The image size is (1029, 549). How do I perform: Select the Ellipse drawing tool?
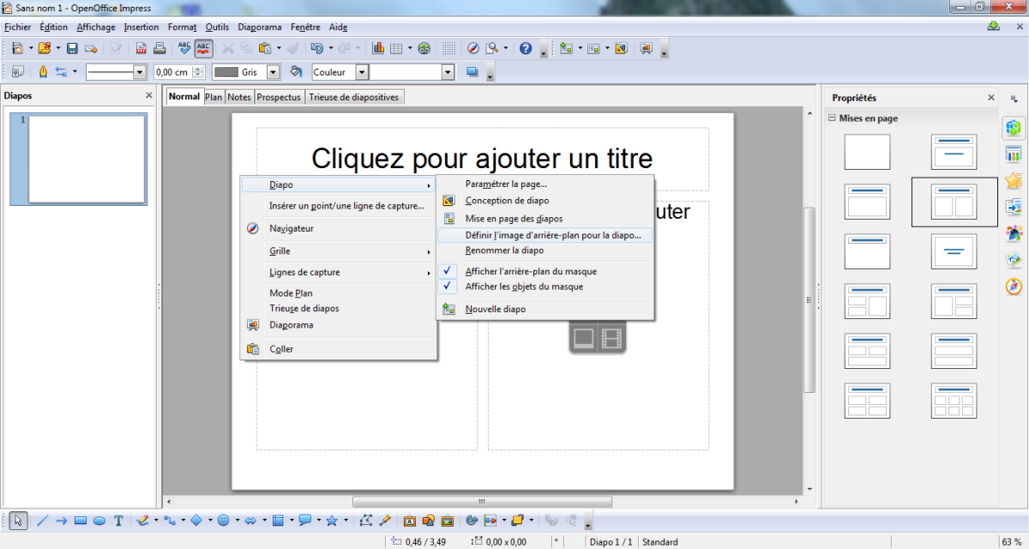click(x=99, y=520)
